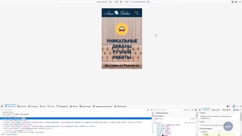
Task: Click the yellow sofa icon circle
Action: [x=122, y=29]
